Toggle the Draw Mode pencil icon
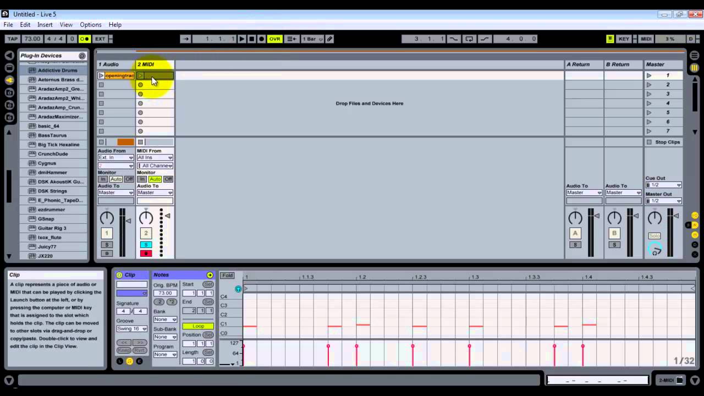704x396 pixels. tap(329, 39)
